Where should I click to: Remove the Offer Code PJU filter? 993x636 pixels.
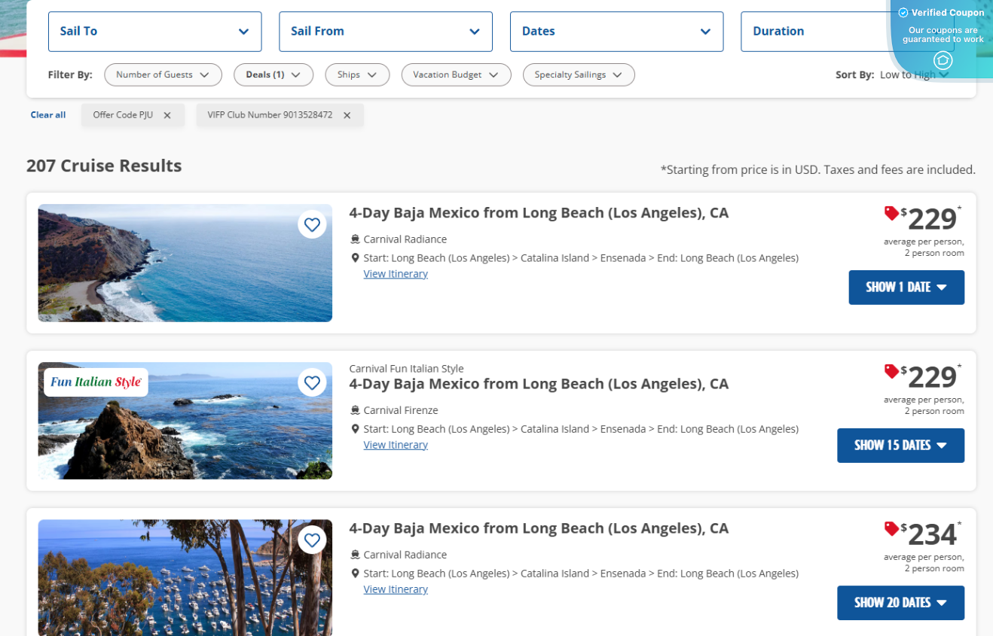pyautogui.click(x=167, y=115)
